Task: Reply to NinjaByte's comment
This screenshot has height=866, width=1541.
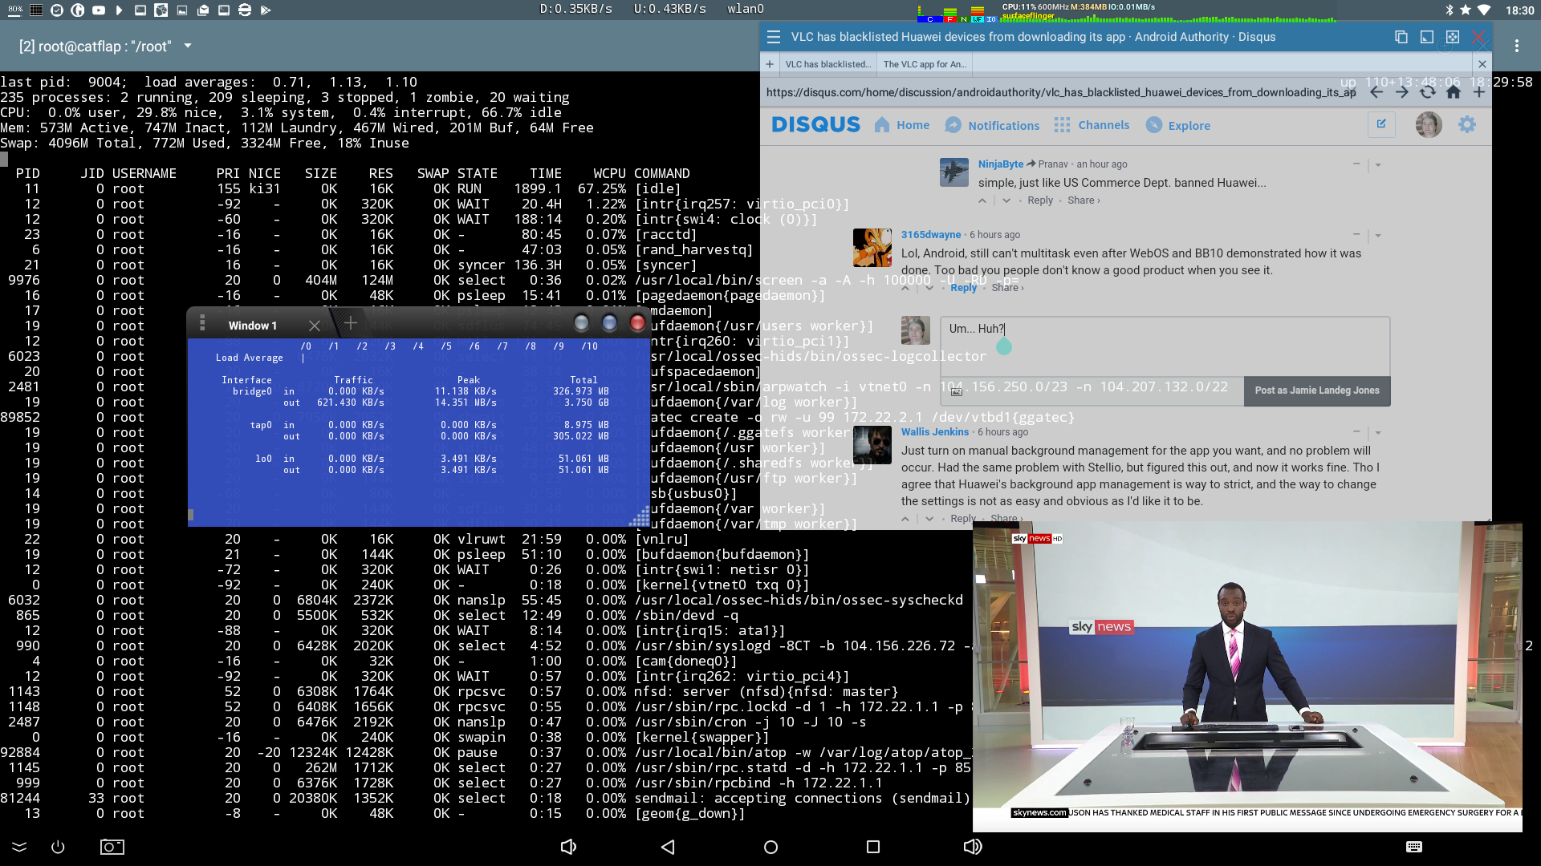Action: click(1040, 200)
